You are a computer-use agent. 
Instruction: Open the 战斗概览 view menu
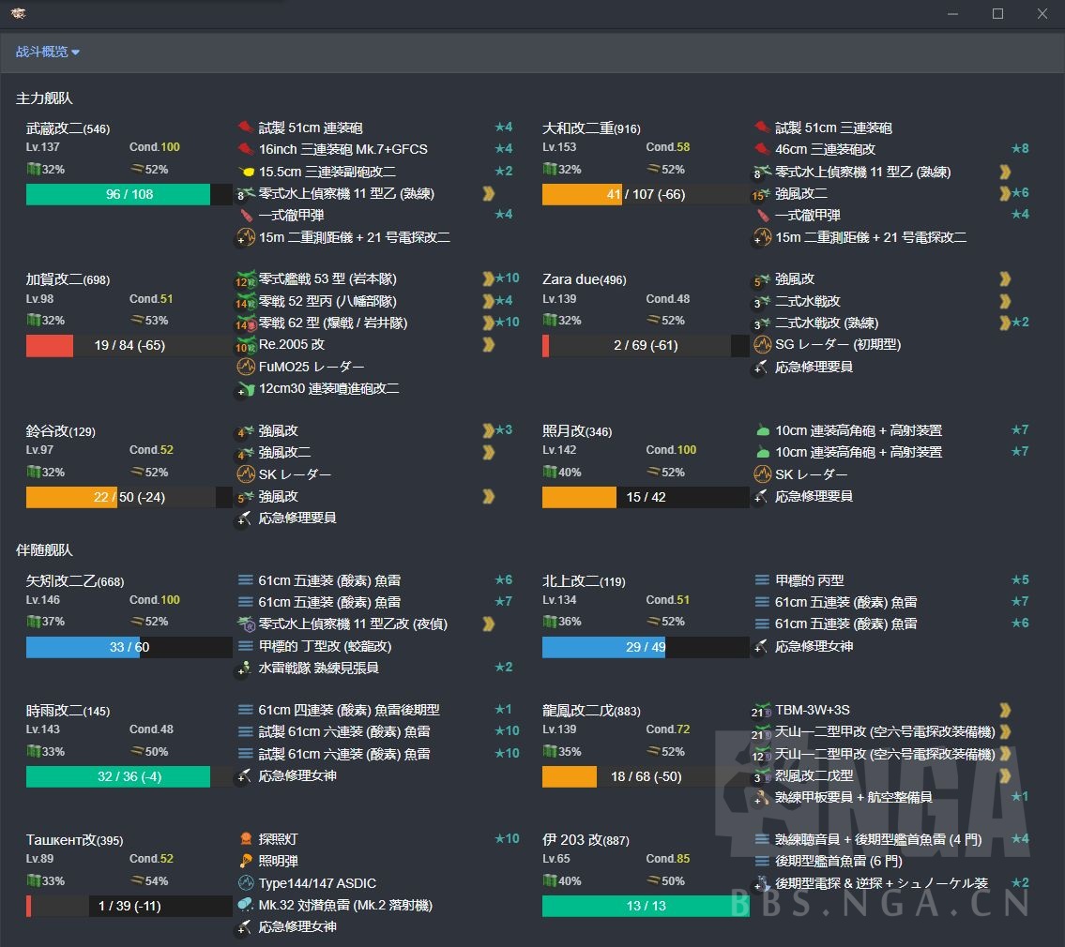pyautogui.click(x=41, y=53)
